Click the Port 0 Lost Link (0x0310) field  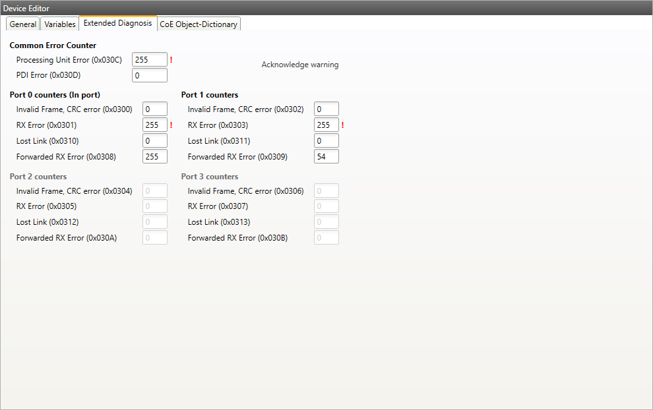coord(154,141)
